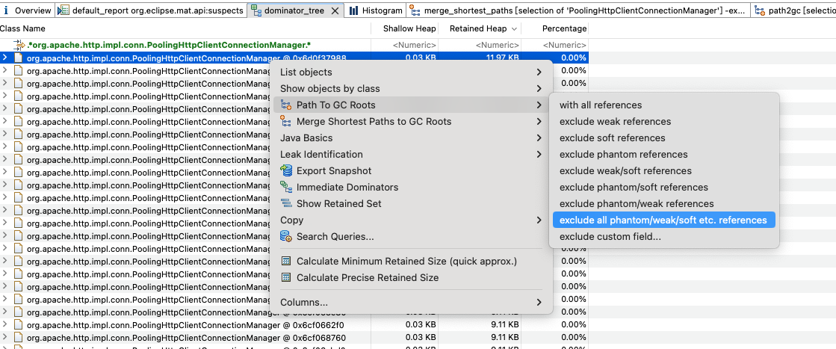Choose exclude weak references
The image size is (836, 349).
click(663, 122)
